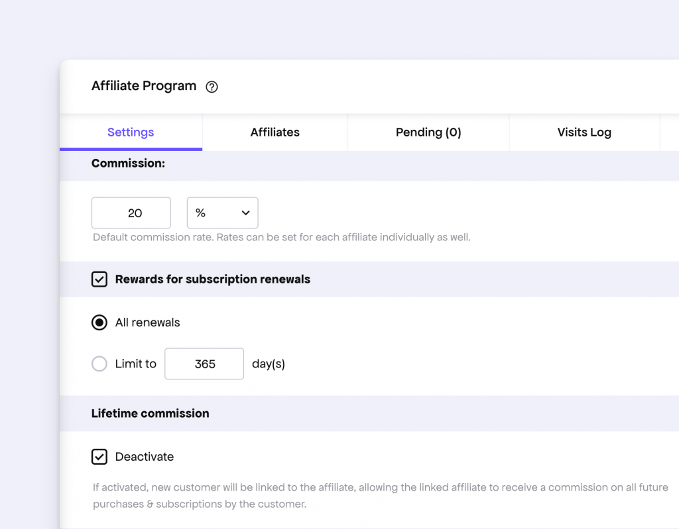Disable the Deactivate checkbox
Viewport: 679px width, 529px height.
(99, 457)
